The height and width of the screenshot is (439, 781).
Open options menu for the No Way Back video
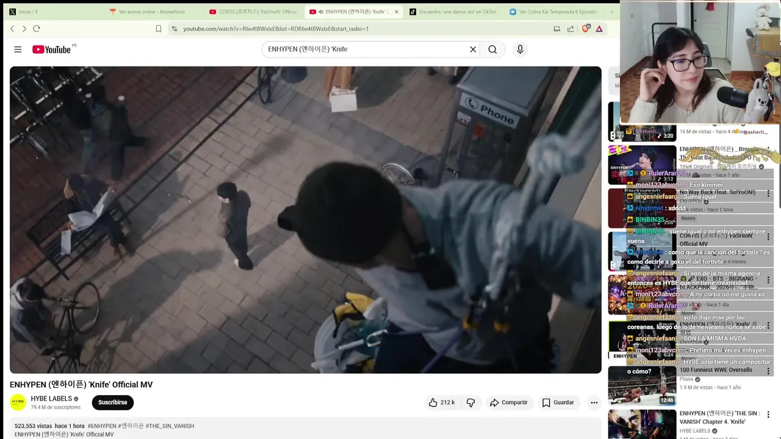[x=768, y=194]
